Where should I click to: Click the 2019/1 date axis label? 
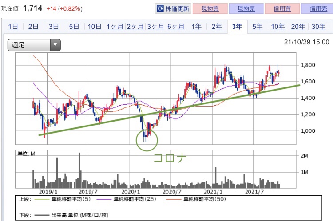coord(48,192)
